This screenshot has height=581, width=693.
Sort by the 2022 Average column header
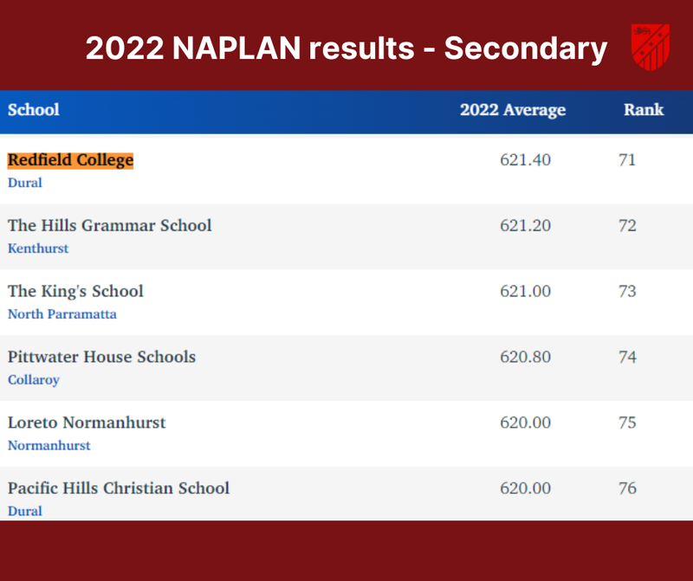[x=512, y=110]
